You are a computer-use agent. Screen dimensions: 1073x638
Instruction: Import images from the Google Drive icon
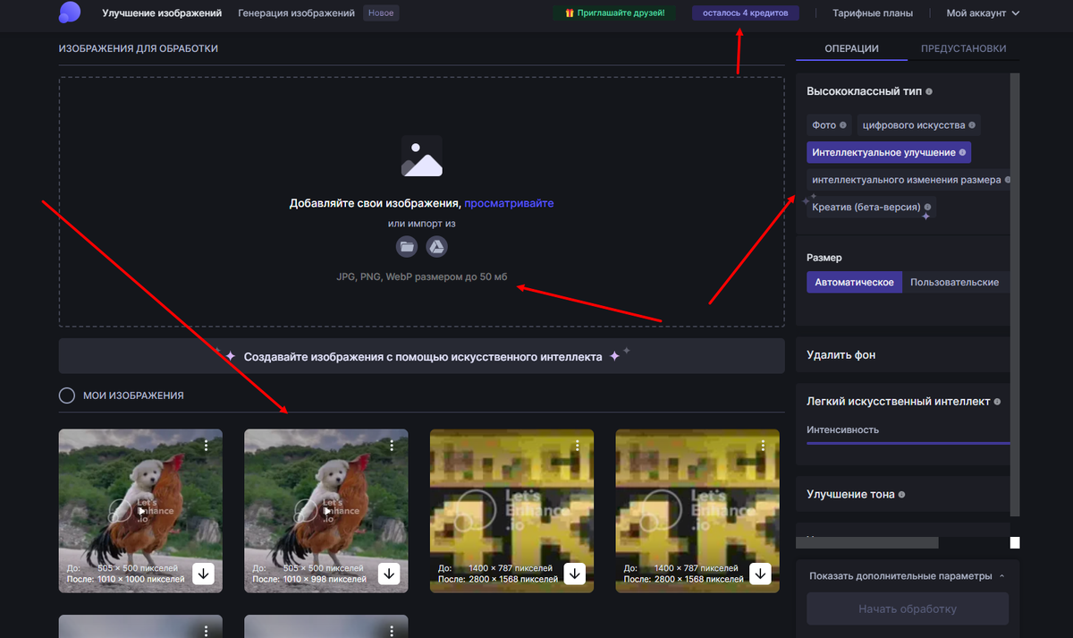[436, 246]
